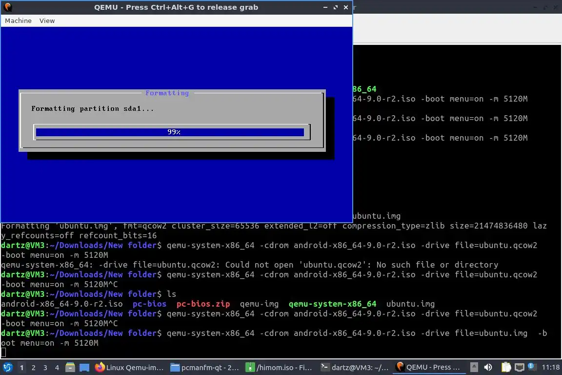Open the clipboard manager tray icon

[x=506, y=368]
